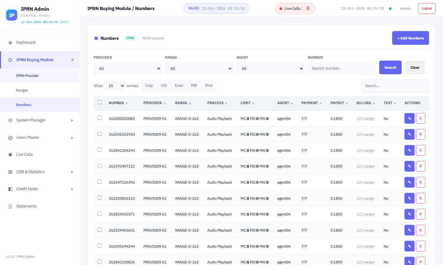Click the Clear filters button
This screenshot has height=265, width=443.
click(415, 68)
